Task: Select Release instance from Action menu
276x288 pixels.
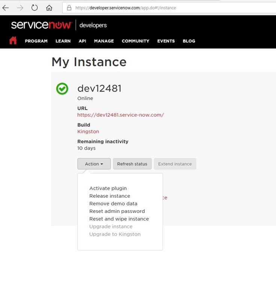Action: pyautogui.click(x=110, y=196)
